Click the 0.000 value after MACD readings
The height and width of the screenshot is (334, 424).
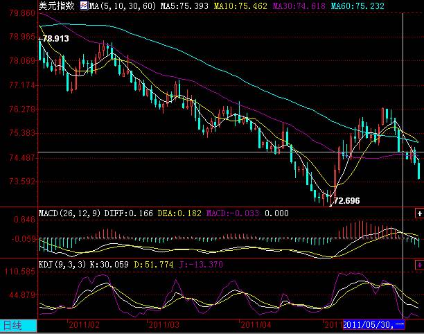point(276,213)
